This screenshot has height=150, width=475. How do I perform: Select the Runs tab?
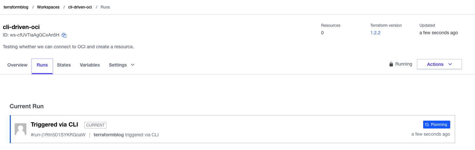(42, 65)
